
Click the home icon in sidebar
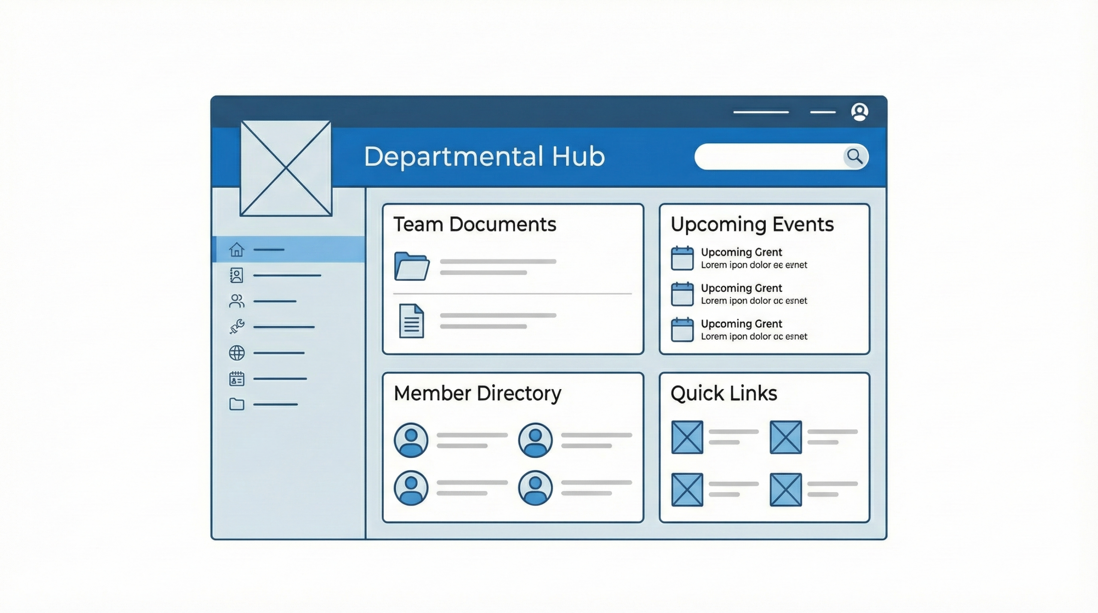pos(237,249)
